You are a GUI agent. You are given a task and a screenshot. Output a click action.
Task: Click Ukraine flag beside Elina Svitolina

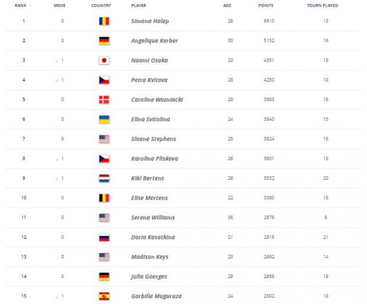(x=104, y=119)
